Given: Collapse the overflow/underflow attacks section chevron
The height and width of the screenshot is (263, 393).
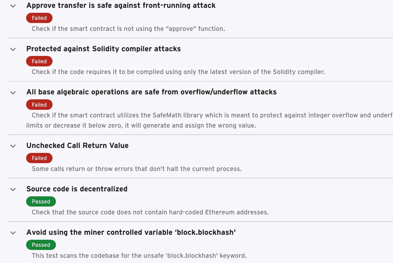Looking at the screenshot, I should click(13, 93).
